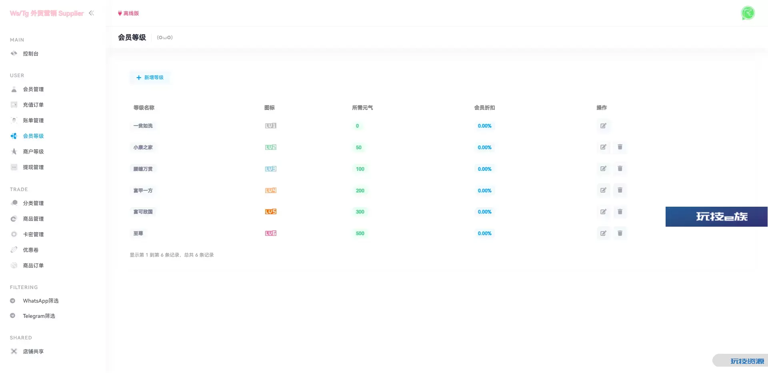Go to 商品管理 in sidebar
Image resolution: width=768 pixels, height=373 pixels.
click(33, 219)
